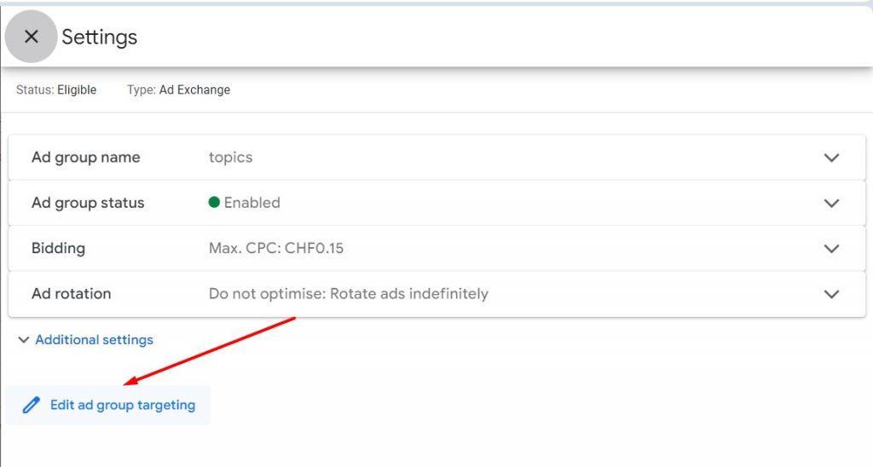Image resolution: width=873 pixels, height=467 pixels.
Task: Expand the Ad group status row chevron
Action: (x=831, y=203)
